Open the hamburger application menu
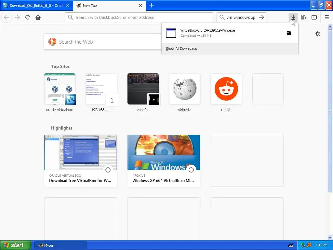The height and width of the screenshot is (250, 333). click(x=326, y=17)
